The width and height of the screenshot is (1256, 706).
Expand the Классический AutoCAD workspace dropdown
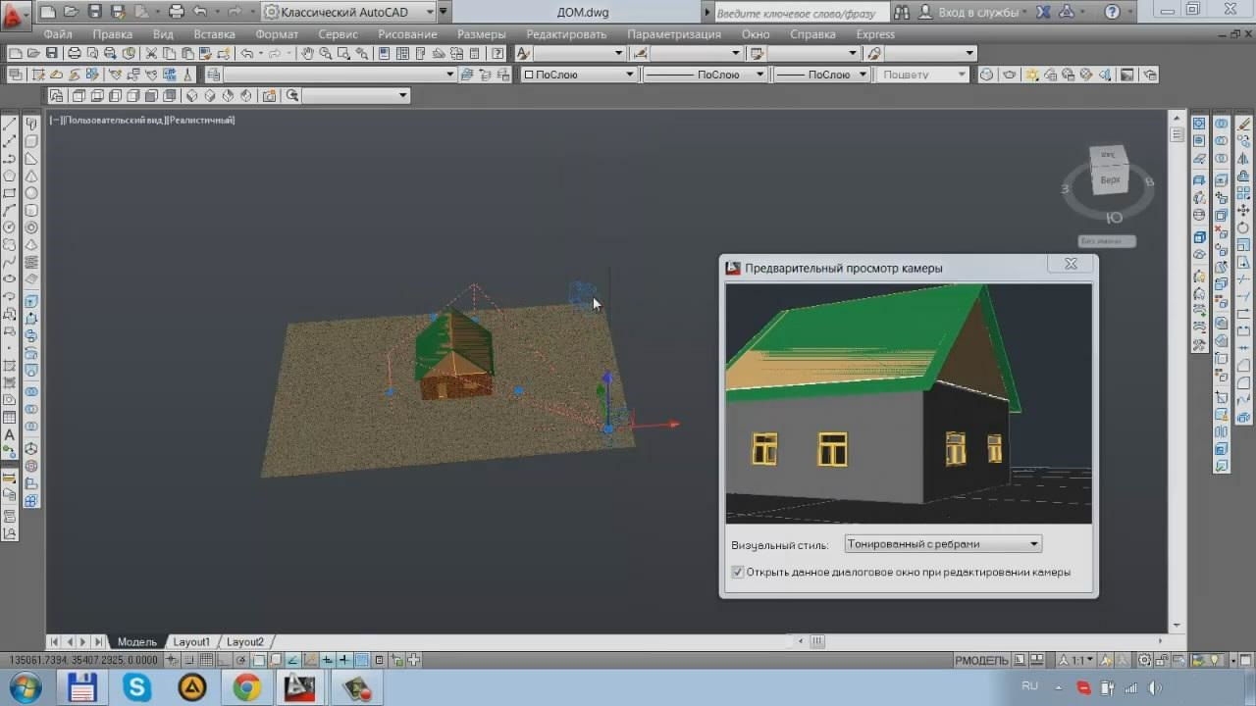tap(349, 12)
